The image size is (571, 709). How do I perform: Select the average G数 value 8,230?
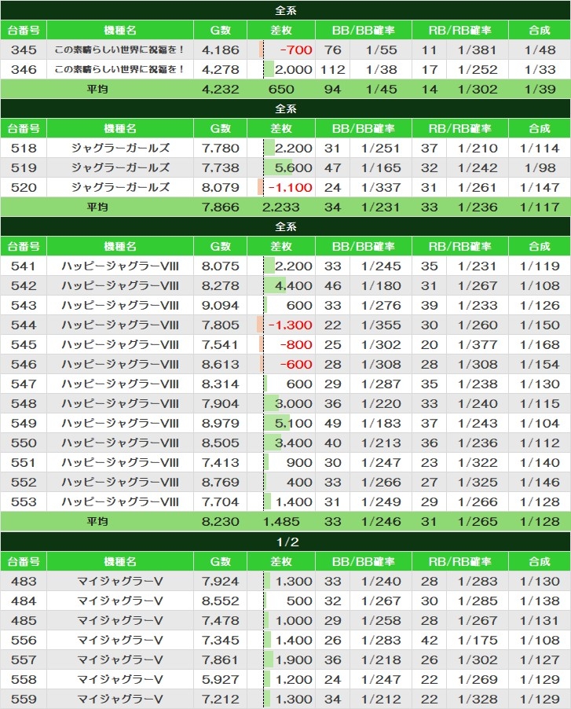click(x=221, y=522)
